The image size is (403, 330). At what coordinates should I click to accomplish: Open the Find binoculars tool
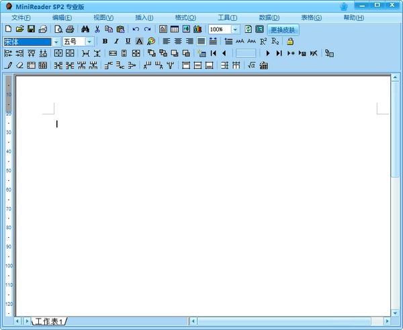pos(85,29)
